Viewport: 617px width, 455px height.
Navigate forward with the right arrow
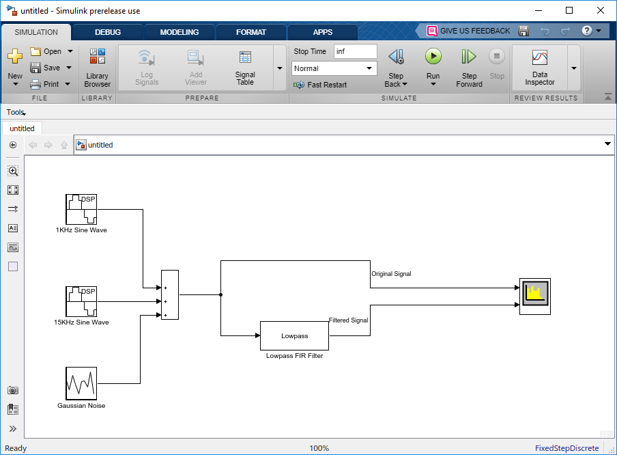pos(48,145)
